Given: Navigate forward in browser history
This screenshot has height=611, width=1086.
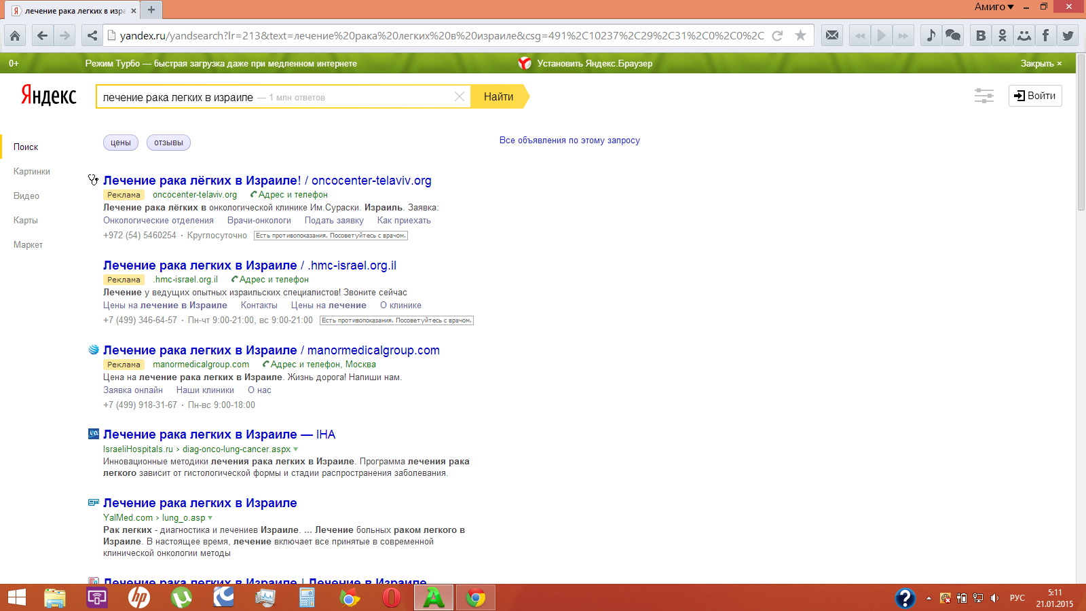Looking at the screenshot, I should point(64,35).
